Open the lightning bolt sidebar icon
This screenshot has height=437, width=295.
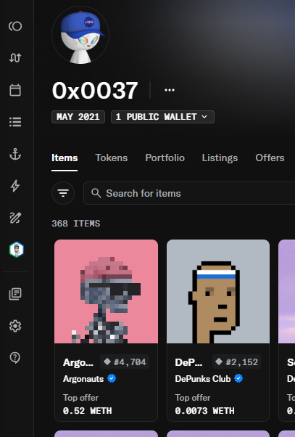tap(15, 186)
